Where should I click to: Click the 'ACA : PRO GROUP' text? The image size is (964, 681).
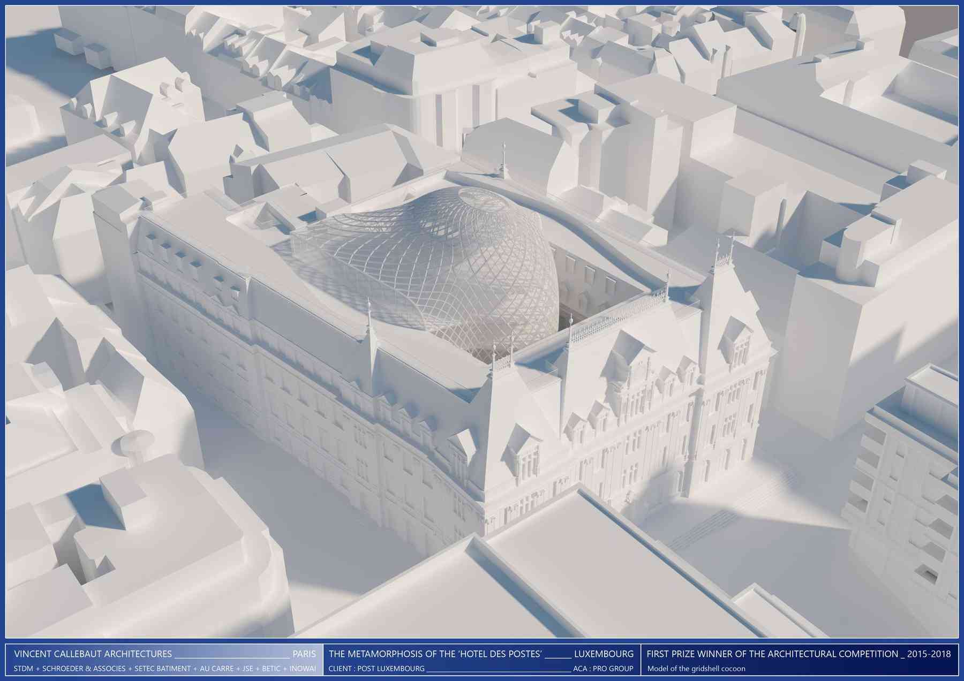603,669
